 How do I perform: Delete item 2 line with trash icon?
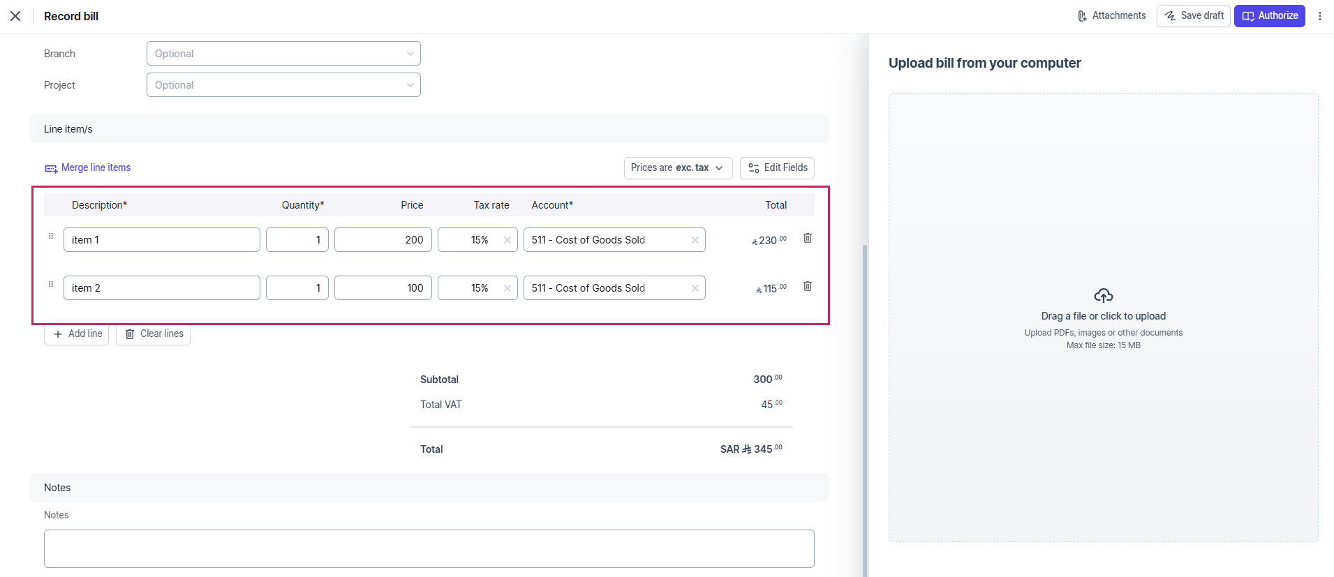pyautogui.click(x=808, y=286)
